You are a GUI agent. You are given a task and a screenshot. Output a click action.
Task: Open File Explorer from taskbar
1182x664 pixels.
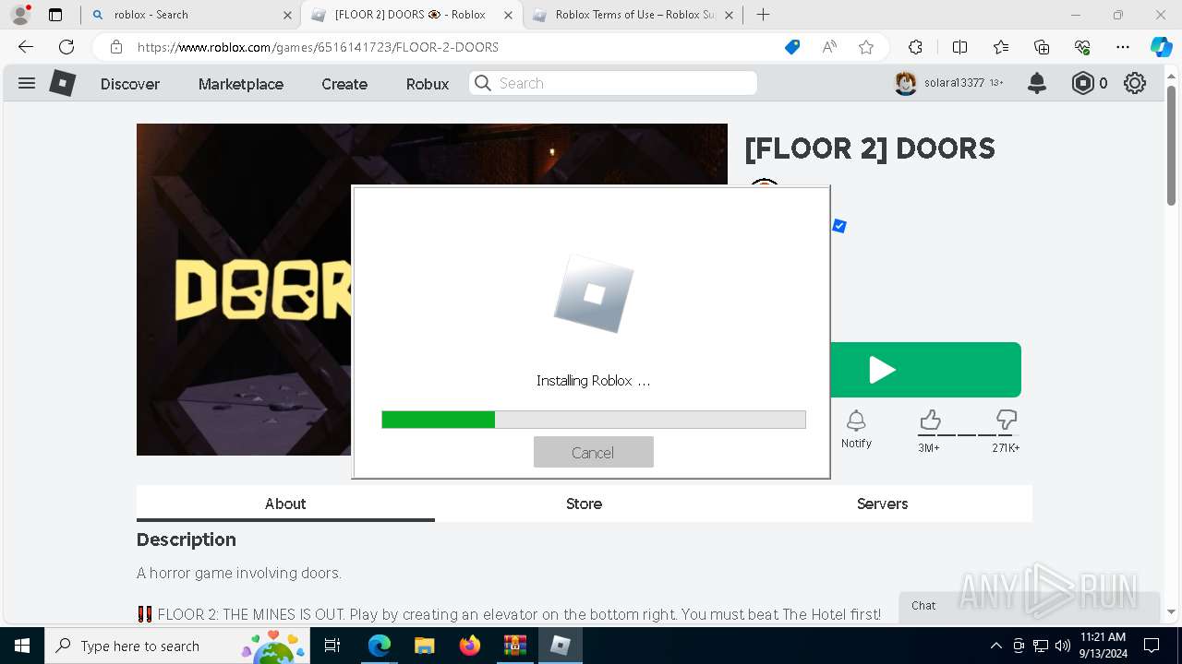click(424, 646)
